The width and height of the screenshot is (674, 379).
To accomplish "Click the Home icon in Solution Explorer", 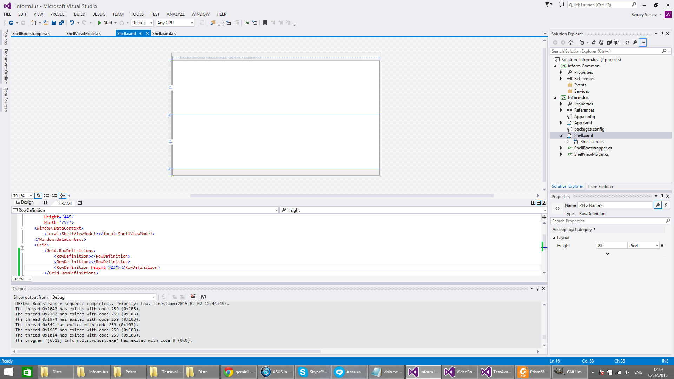I will pos(571,42).
